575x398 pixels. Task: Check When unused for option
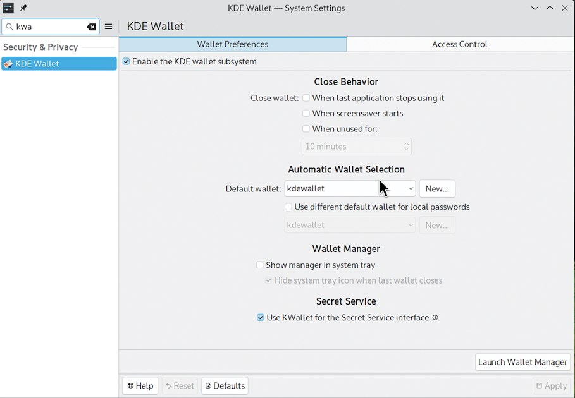point(306,129)
